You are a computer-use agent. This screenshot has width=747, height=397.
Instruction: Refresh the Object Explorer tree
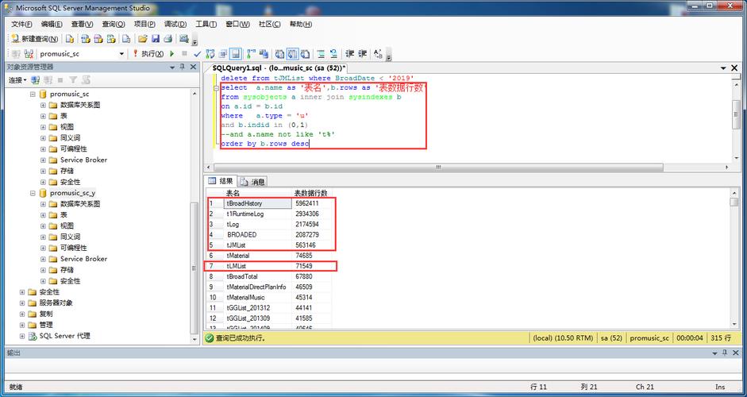pos(86,80)
